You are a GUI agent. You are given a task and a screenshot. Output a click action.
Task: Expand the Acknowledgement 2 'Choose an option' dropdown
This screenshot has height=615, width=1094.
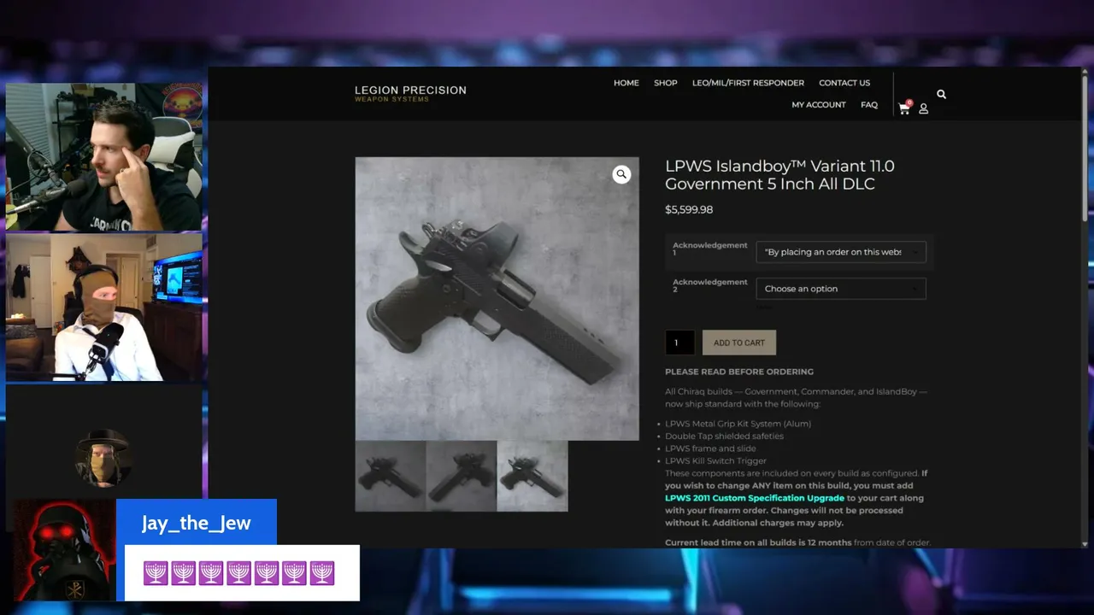pos(841,289)
